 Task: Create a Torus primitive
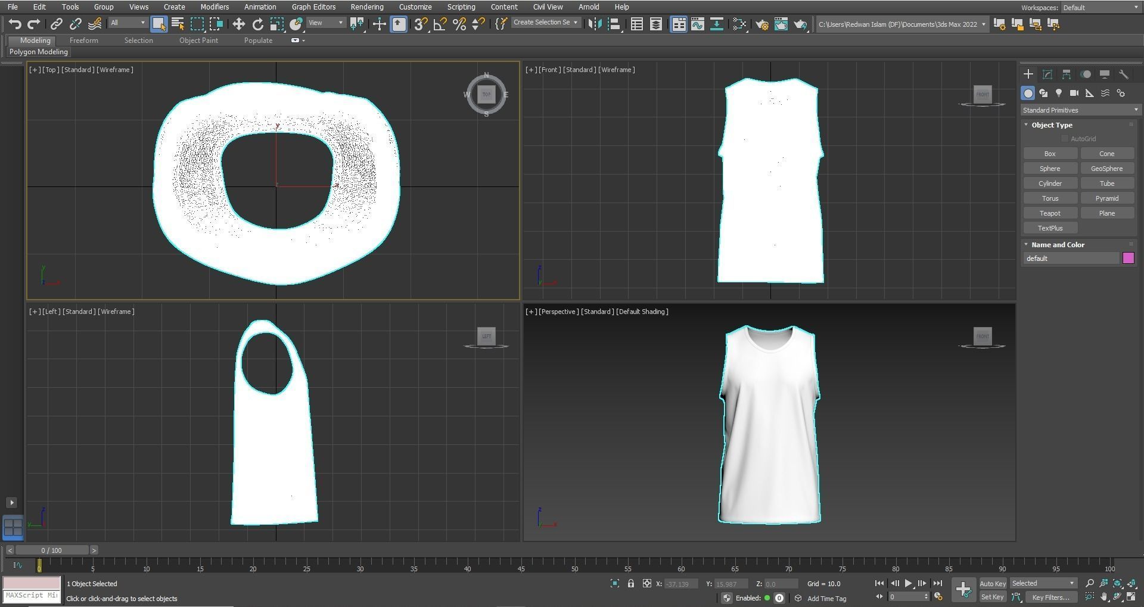pyautogui.click(x=1050, y=198)
